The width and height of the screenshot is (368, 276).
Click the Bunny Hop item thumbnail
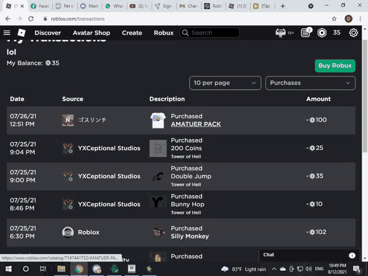tap(158, 202)
